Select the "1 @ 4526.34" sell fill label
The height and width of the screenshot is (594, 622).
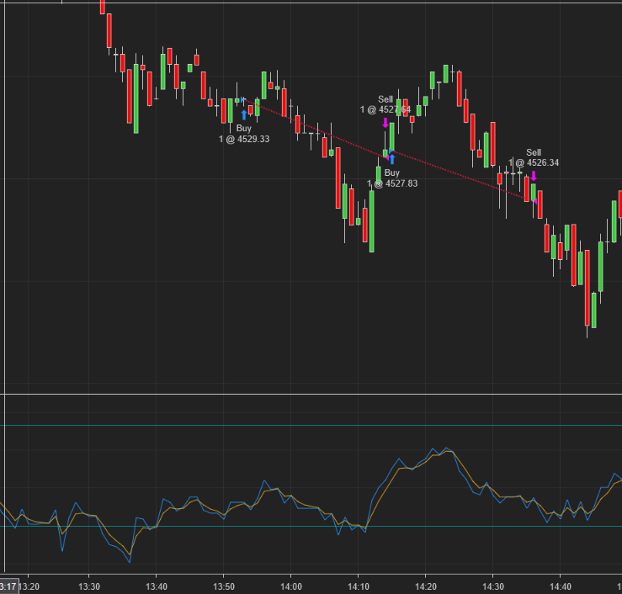tap(534, 162)
